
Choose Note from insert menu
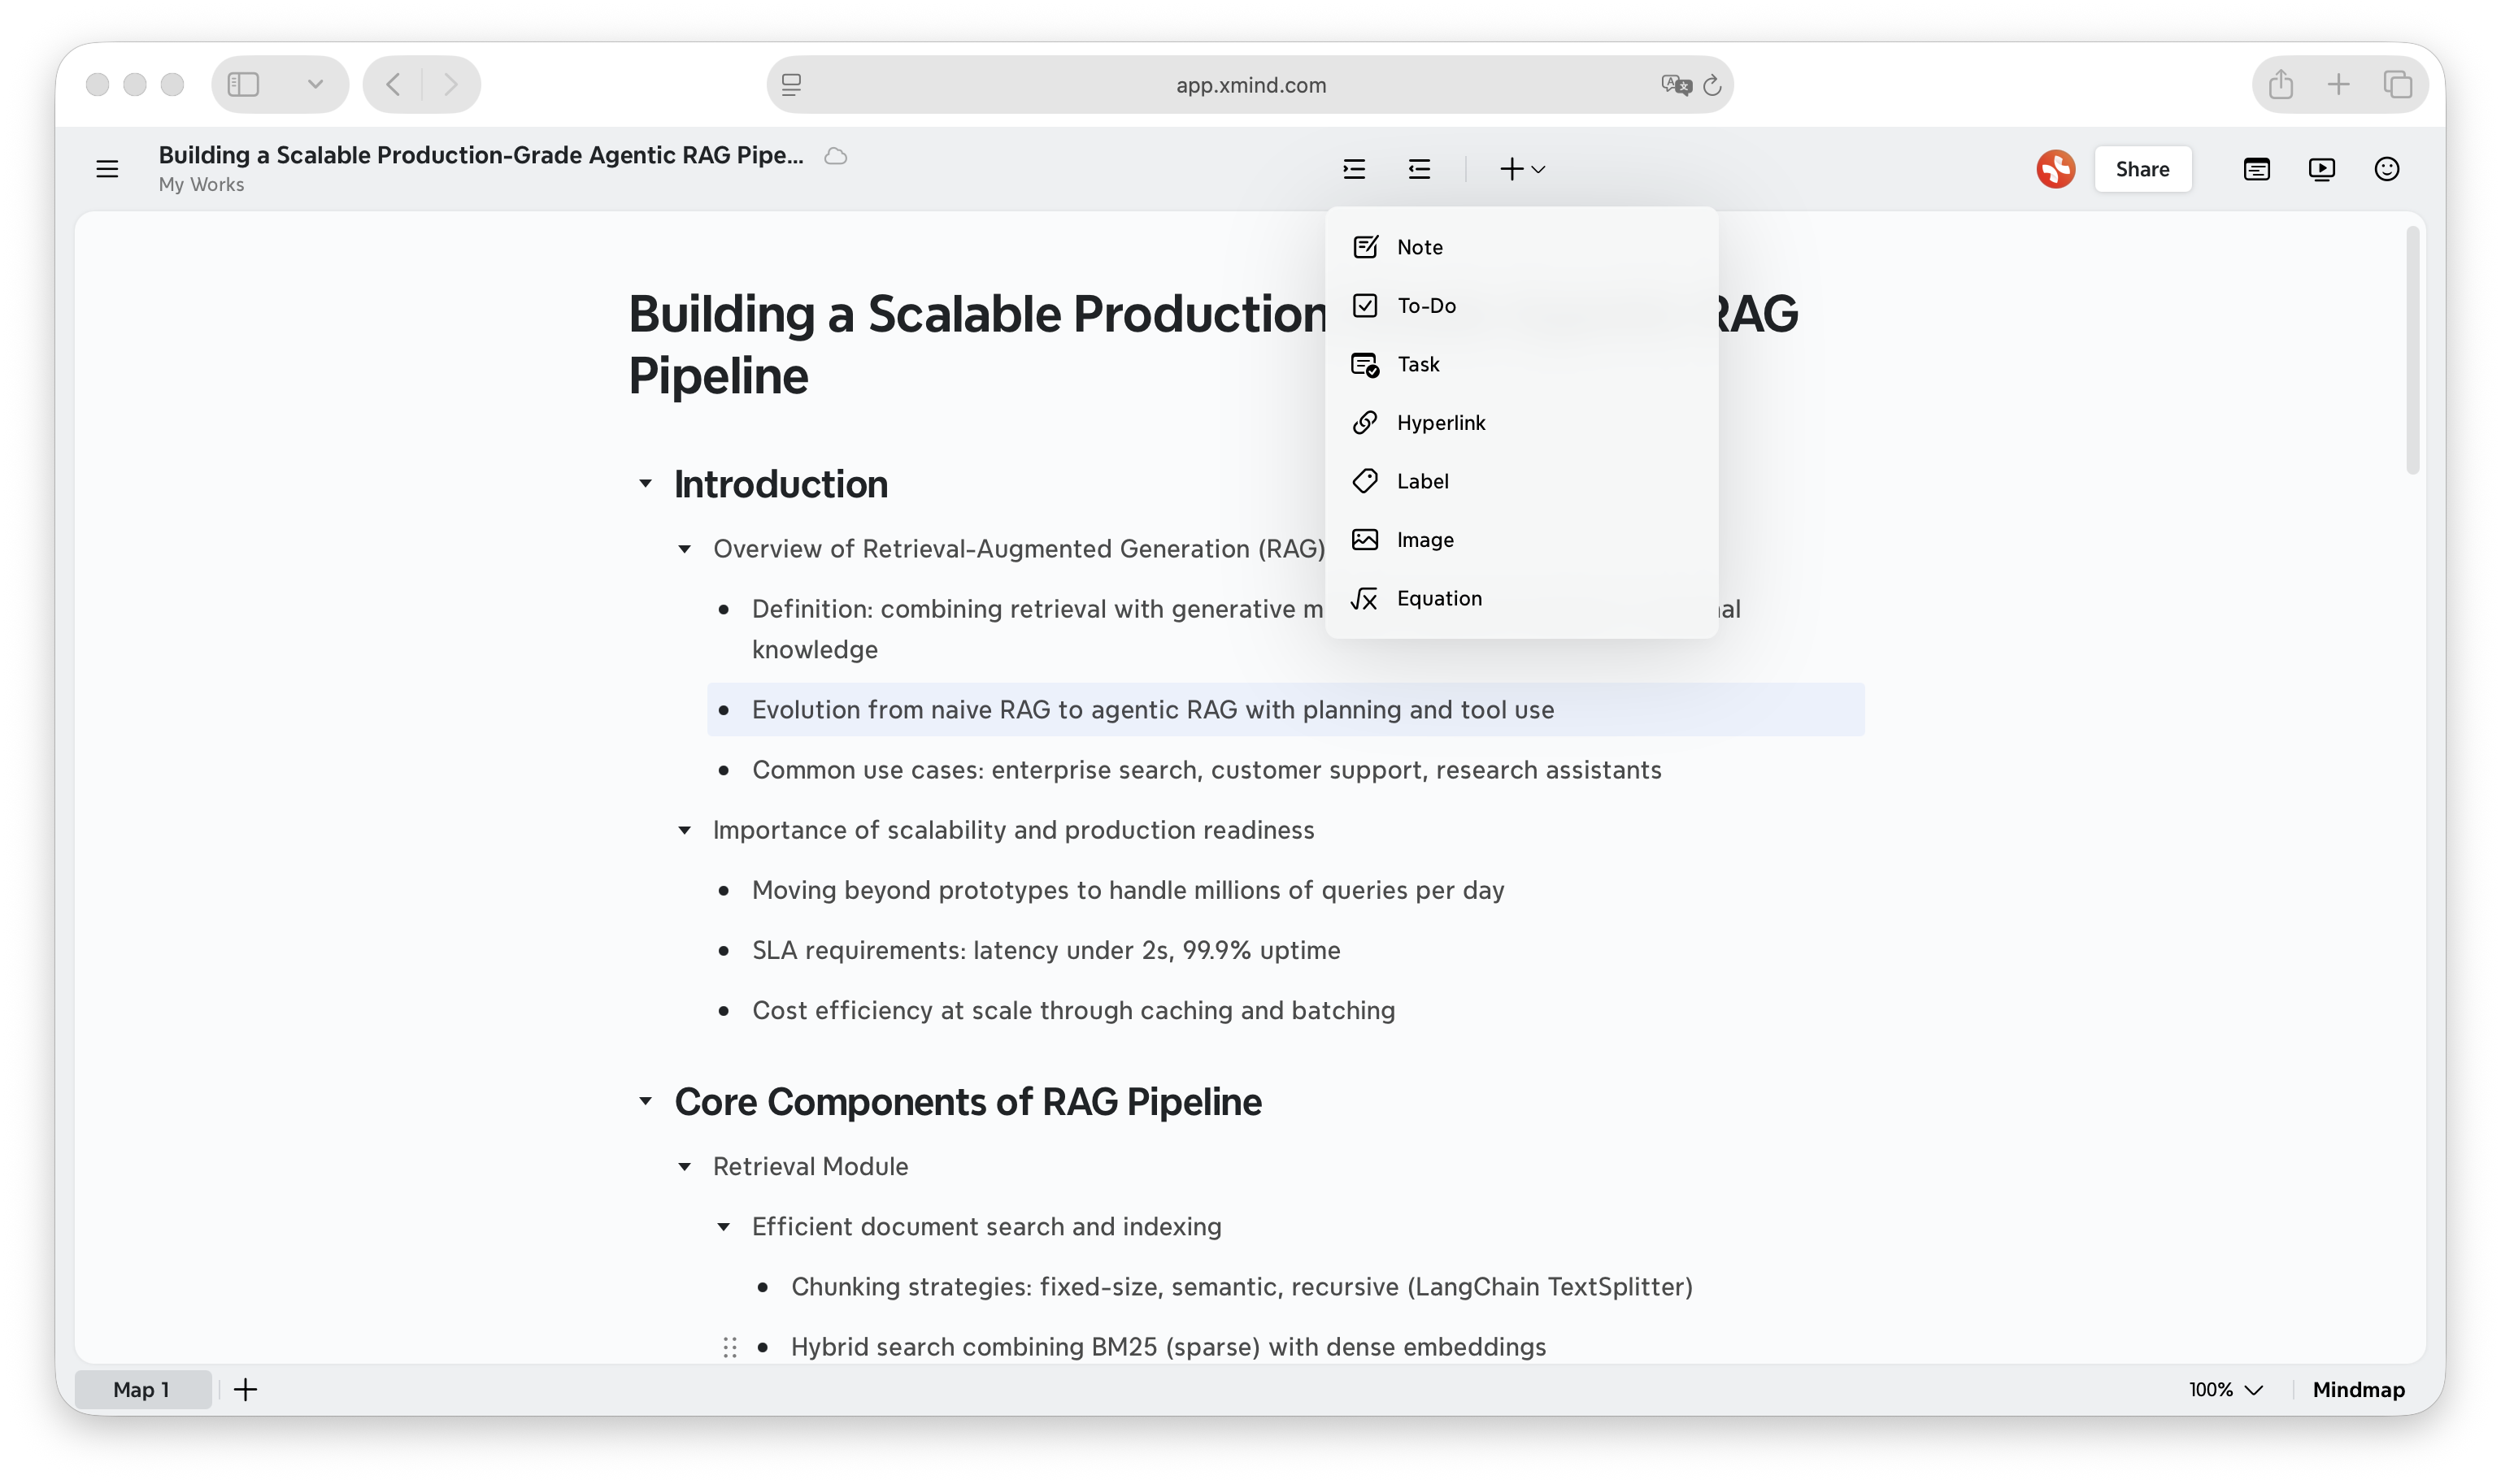pos(1520,247)
